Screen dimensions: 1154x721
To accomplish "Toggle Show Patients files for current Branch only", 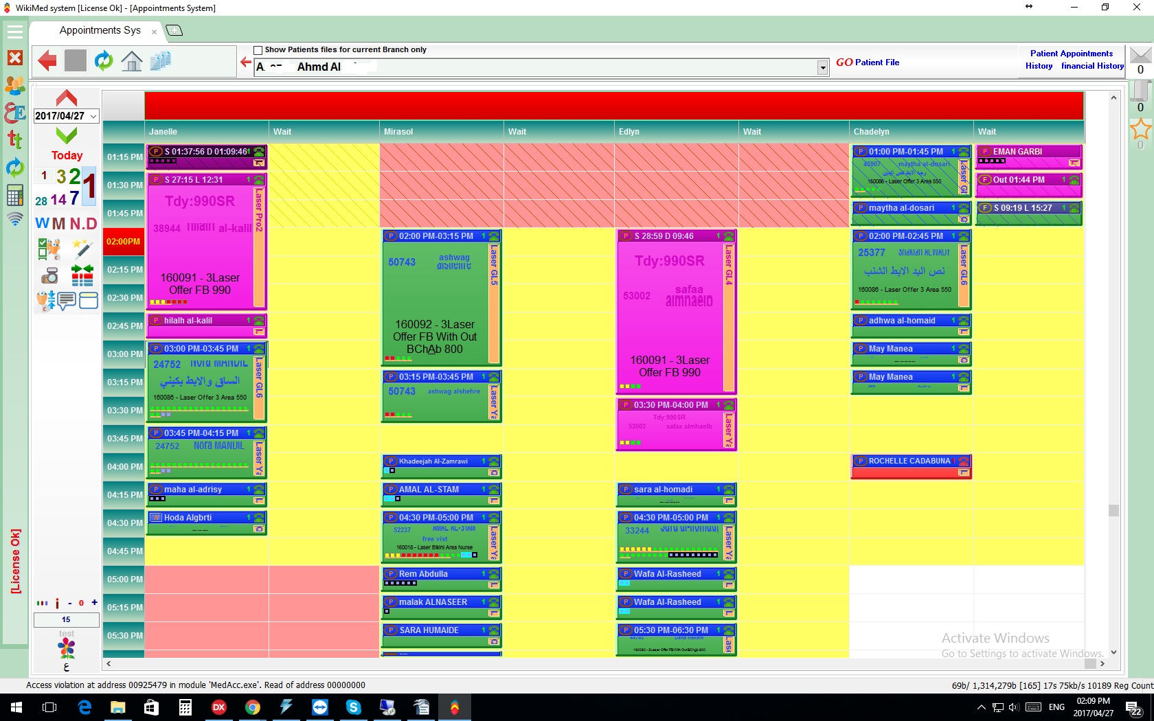I will click(x=258, y=50).
